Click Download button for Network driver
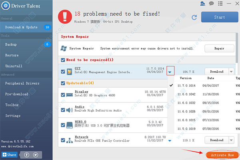 [x=217, y=140]
